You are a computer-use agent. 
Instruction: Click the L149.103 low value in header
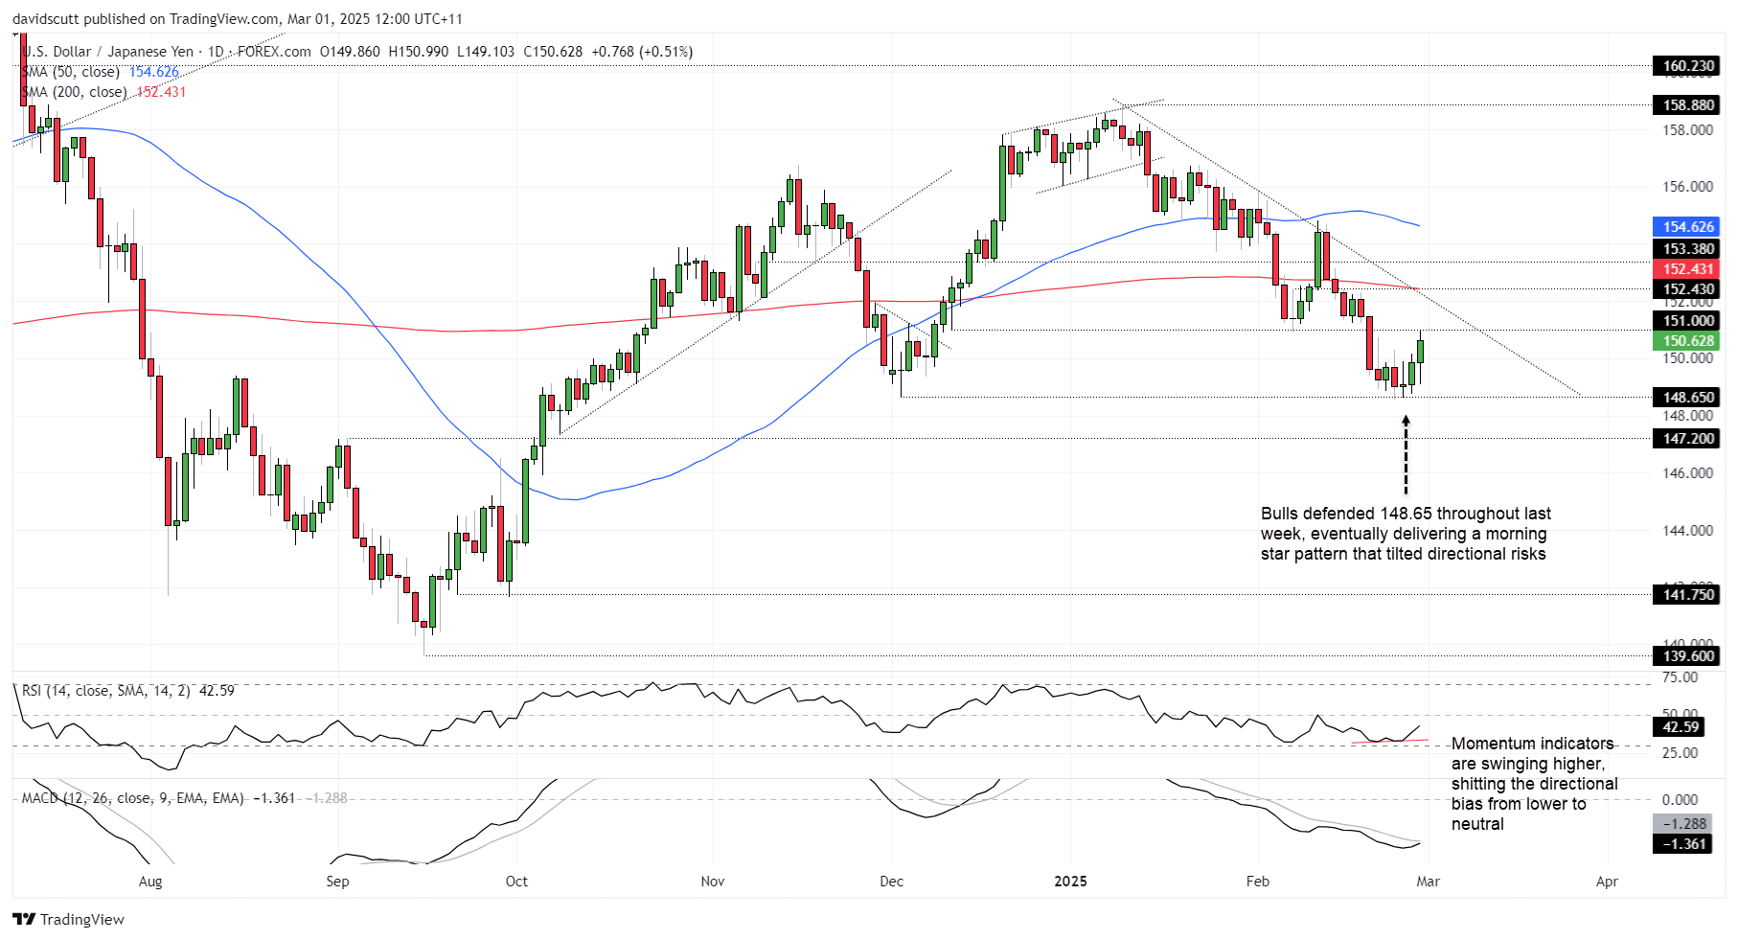tap(486, 52)
